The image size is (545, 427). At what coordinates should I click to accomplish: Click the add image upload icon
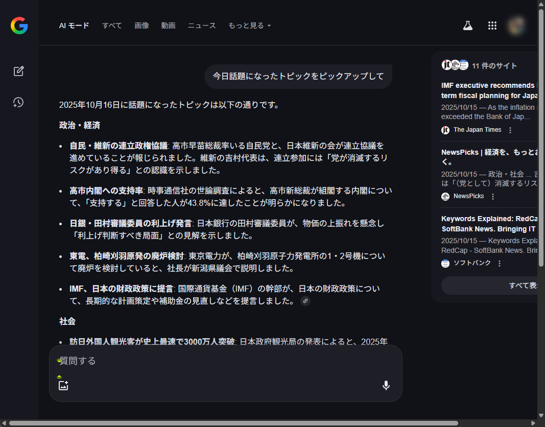63,386
